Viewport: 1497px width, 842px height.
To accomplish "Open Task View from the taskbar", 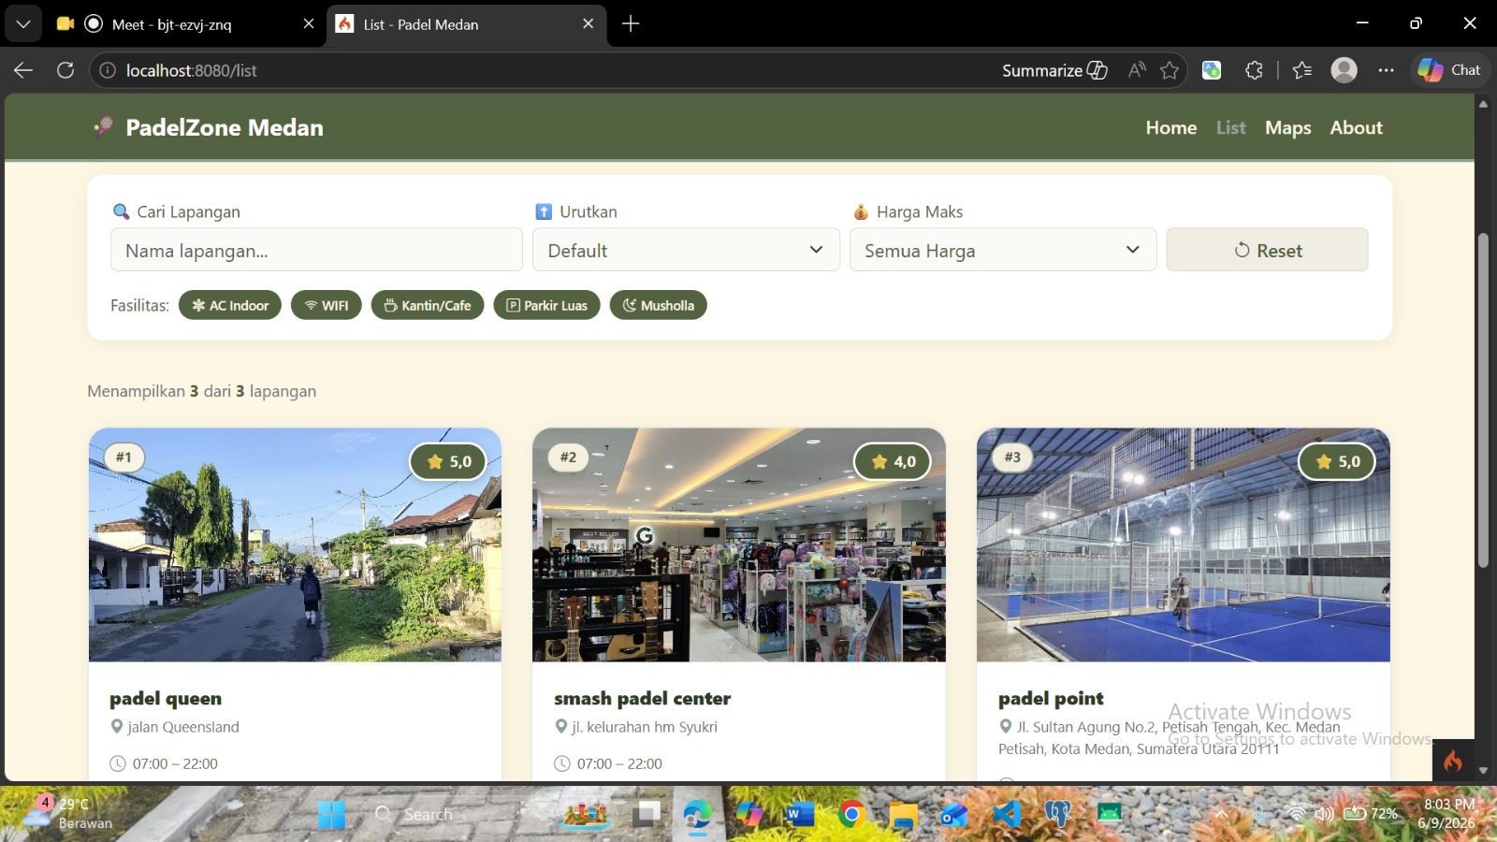I will click(646, 815).
